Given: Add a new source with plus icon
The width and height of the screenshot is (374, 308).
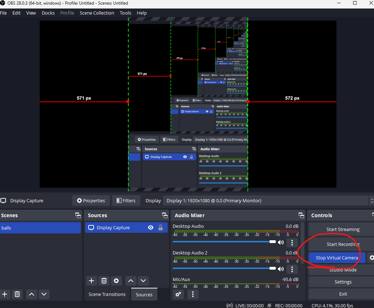Looking at the screenshot, I should [91, 281].
